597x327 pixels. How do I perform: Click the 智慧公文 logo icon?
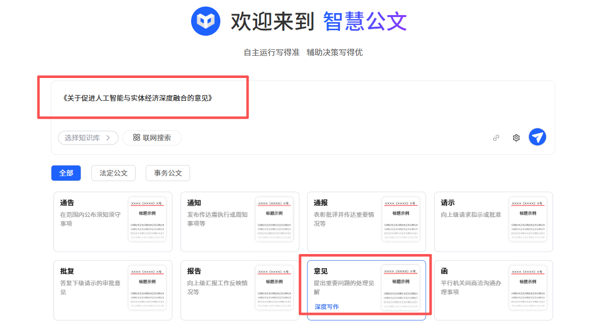tap(205, 21)
